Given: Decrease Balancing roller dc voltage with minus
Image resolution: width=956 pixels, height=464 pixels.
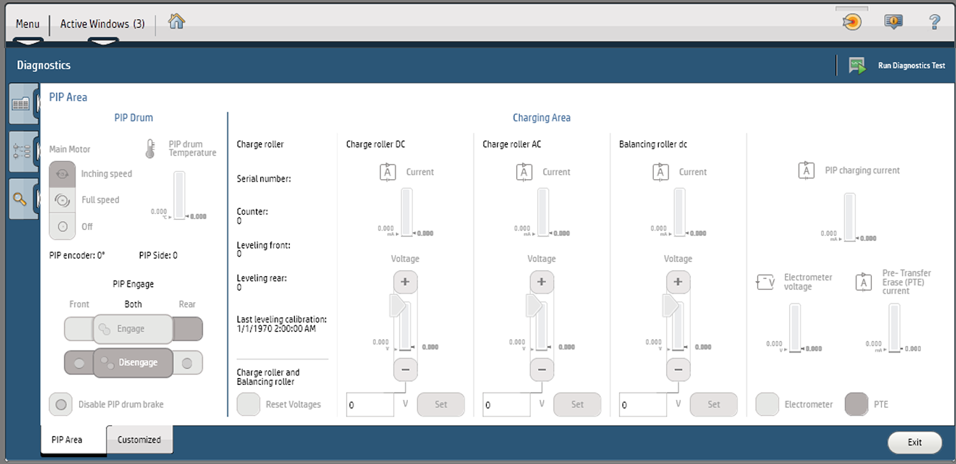Looking at the screenshot, I should click(678, 368).
